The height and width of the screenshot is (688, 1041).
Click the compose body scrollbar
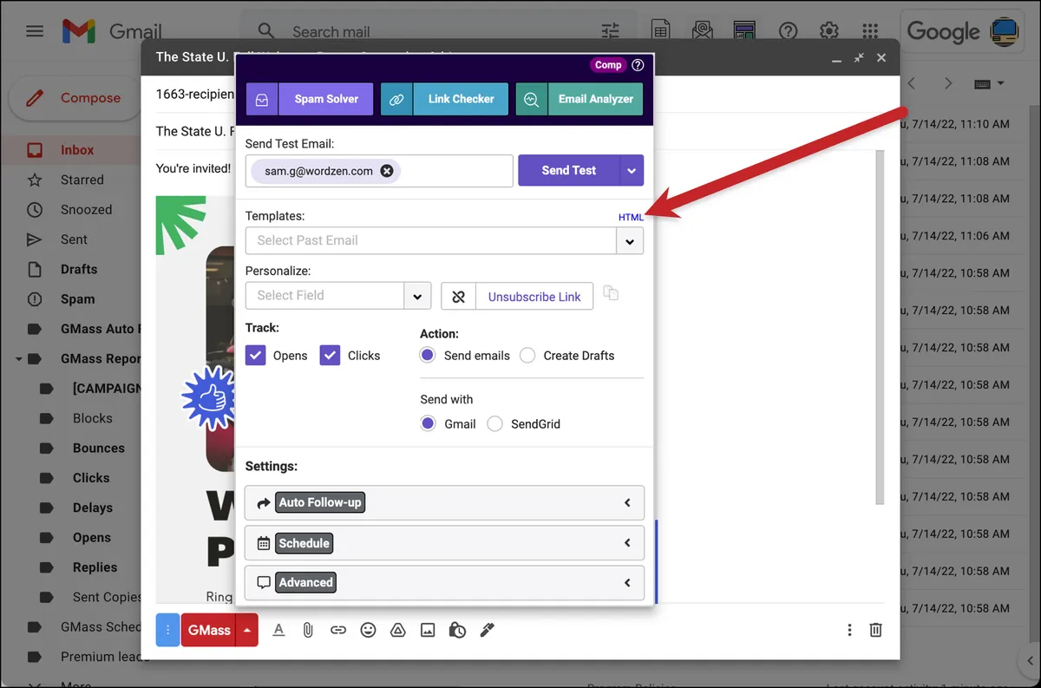click(880, 328)
